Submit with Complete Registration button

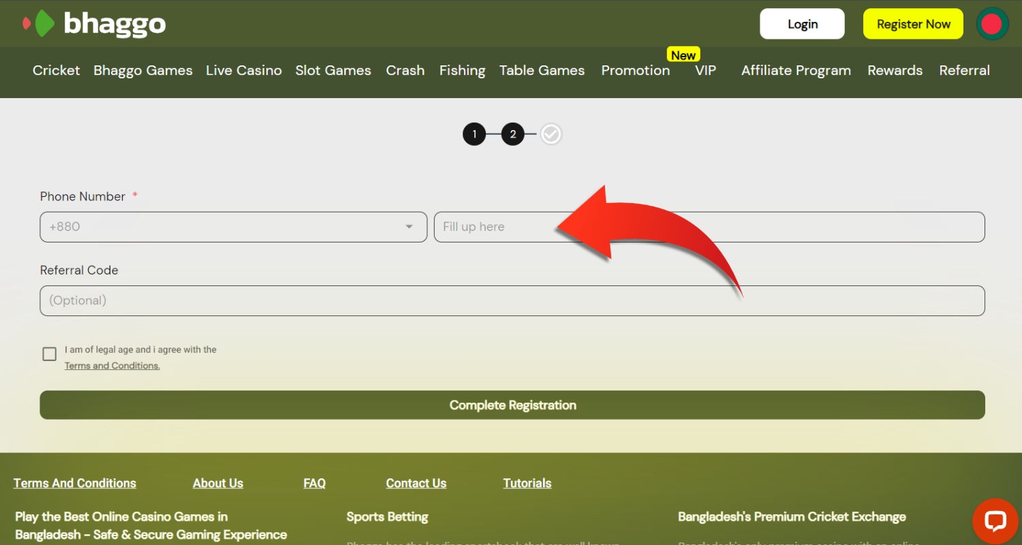(x=512, y=405)
